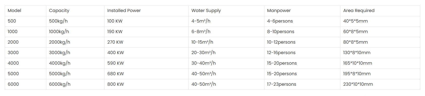This screenshot has height=96, width=425.
Task: Click the 4-5m³/h water supply cell
Action: (x=226, y=21)
